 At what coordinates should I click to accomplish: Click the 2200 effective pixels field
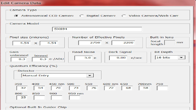tap(123, 43)
